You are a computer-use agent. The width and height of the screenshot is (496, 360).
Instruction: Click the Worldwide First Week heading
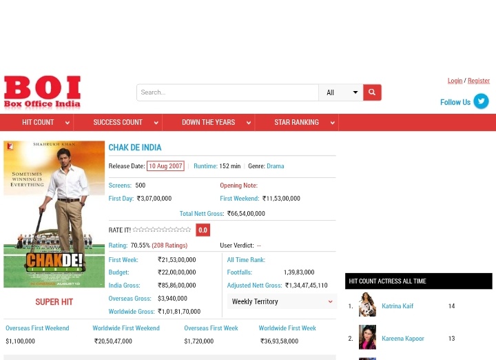[x=287, y=328]
